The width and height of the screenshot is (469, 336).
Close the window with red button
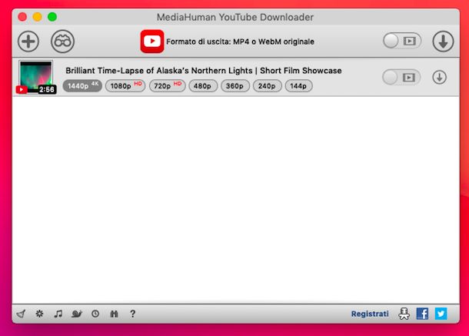22,17
